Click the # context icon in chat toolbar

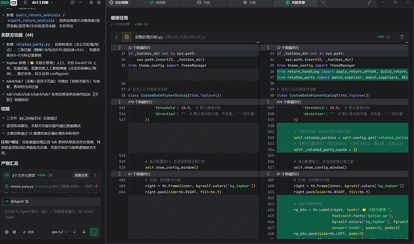pyautogui.click(x=14, y=232)
